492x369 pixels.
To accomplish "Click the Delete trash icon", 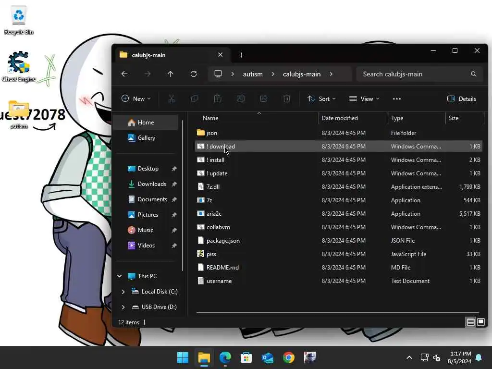I will 287,99.
